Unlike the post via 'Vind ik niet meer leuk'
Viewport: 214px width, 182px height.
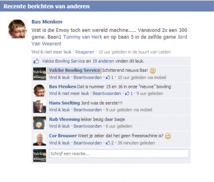(x=51, y=52)
